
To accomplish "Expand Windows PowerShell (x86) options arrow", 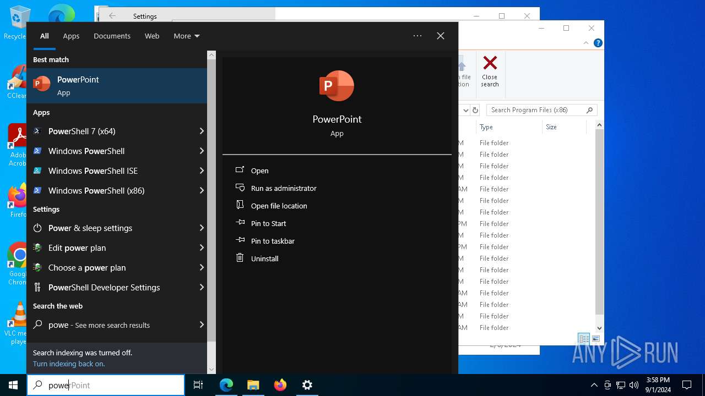I will [x=202, y=190].
